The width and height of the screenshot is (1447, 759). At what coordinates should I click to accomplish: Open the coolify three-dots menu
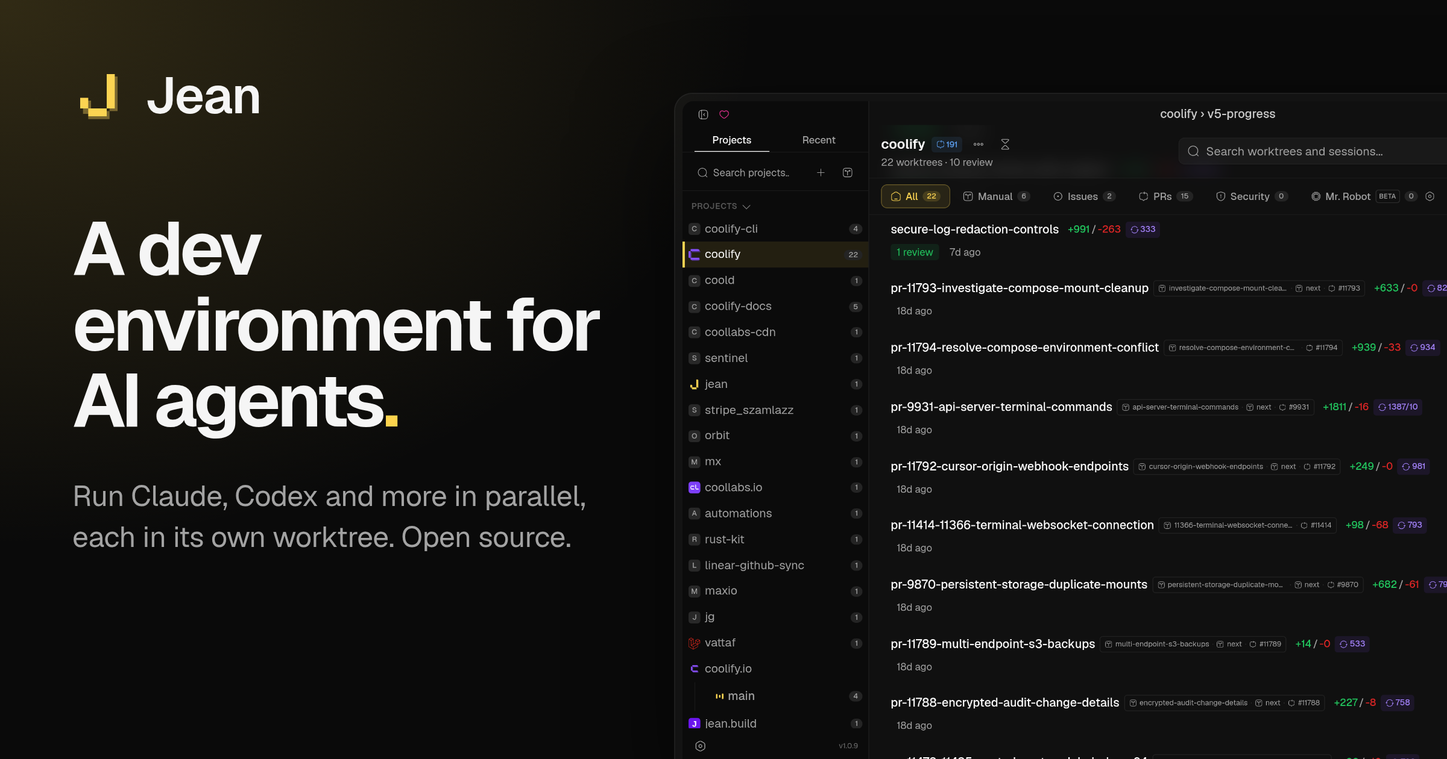979,145
